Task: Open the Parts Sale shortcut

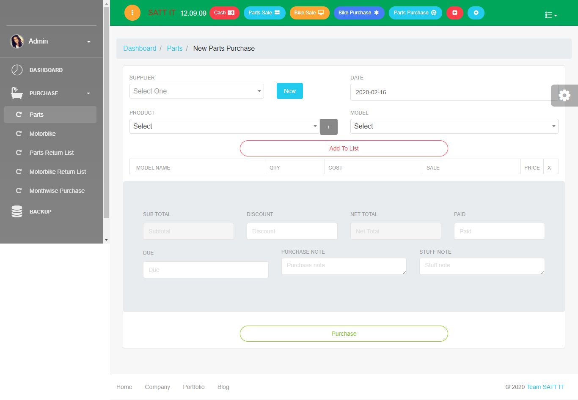Action: (264, 13)
